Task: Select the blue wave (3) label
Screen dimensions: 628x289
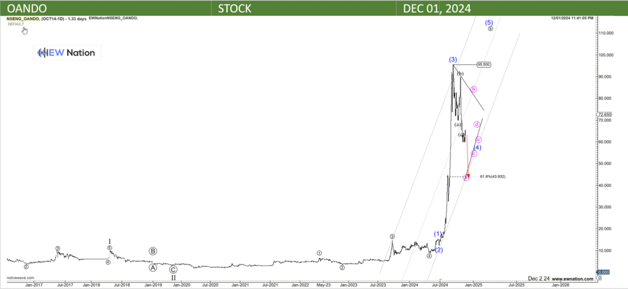Action: [453, 59]
